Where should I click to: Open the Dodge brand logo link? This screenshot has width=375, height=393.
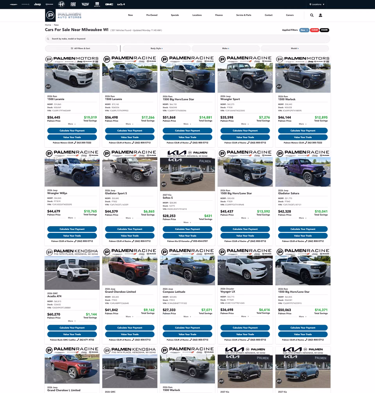[25, 4]
